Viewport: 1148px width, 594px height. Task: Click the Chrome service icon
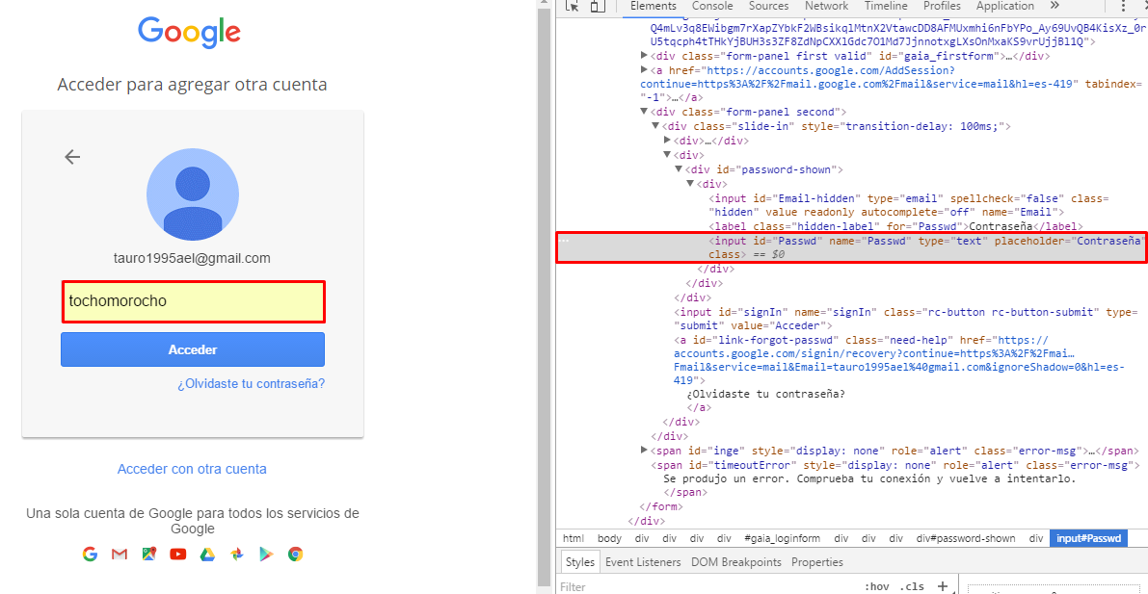tap(295, 555)
